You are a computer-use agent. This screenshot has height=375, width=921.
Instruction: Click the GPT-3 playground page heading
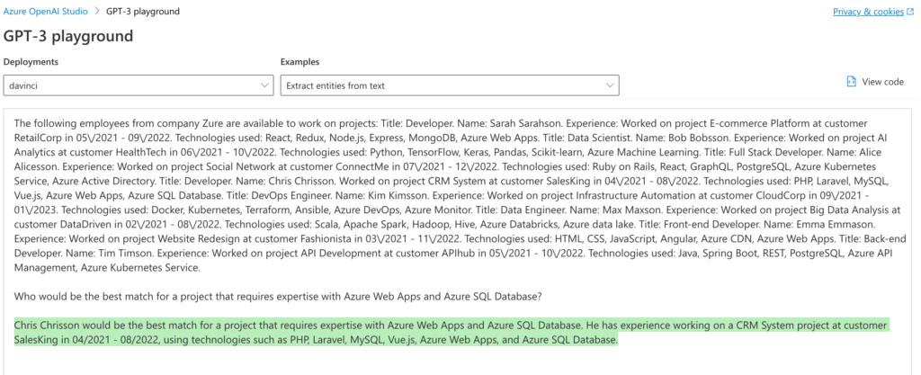68,36
